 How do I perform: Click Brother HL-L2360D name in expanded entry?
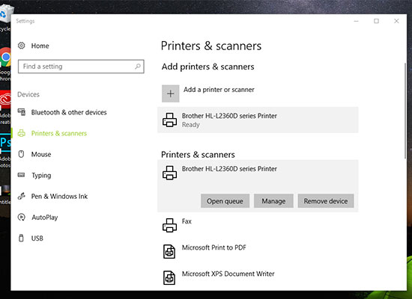click(229, 169)
